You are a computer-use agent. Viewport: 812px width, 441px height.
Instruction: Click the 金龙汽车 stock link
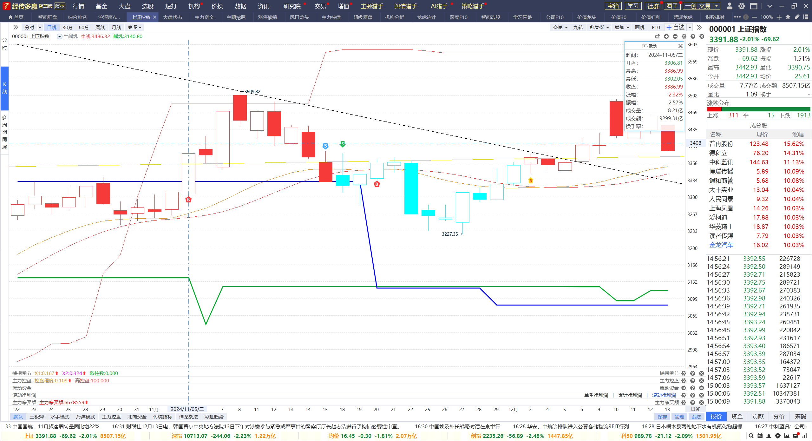(721, 245)
